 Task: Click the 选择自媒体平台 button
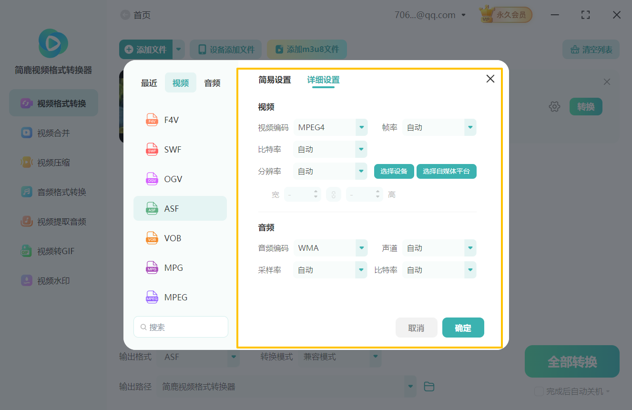(446, 171)
